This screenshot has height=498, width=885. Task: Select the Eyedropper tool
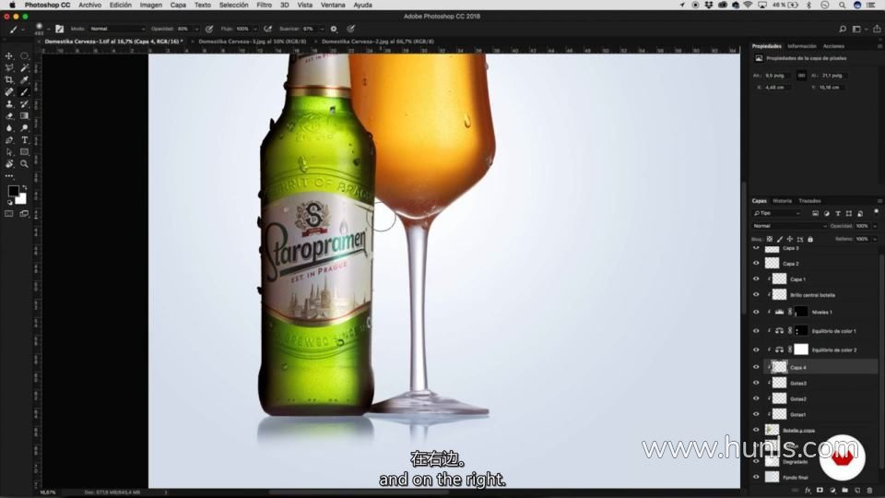click(24, 79)
